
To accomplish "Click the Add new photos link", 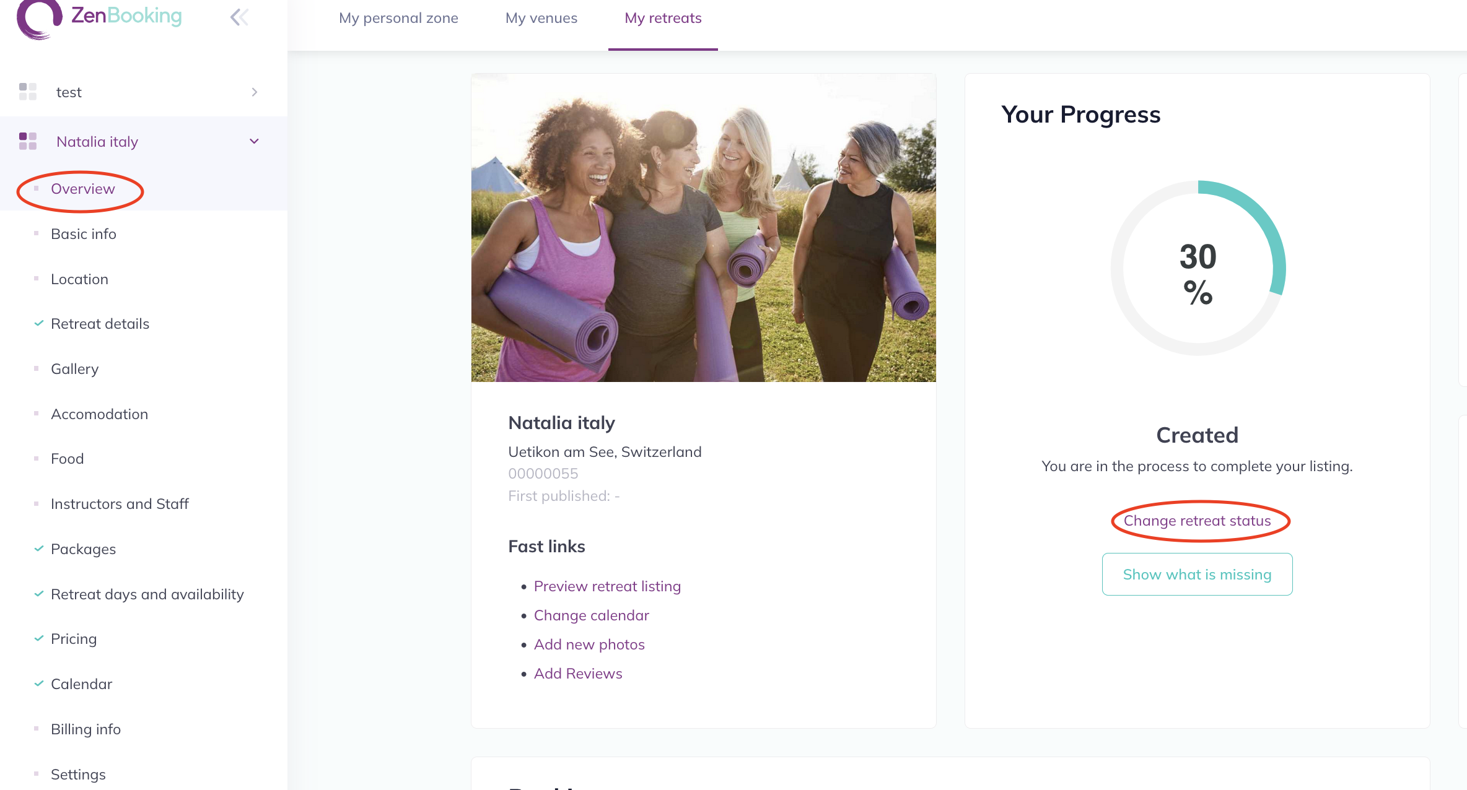I will (589, 645).
